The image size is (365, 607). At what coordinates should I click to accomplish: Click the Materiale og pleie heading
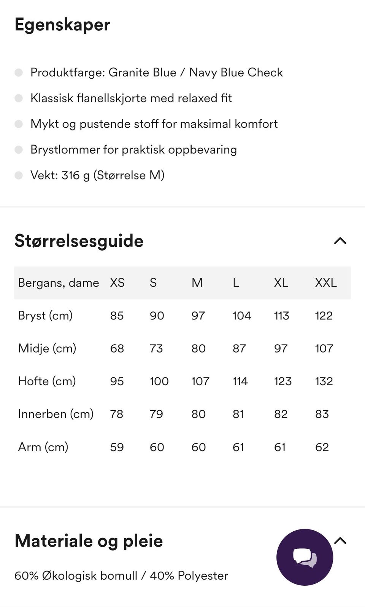pyautogui.click(x=89, y=540)
